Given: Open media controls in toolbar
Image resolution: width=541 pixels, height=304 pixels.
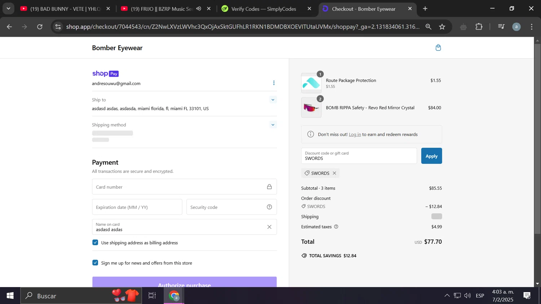Looking at the screenshot, I should pyautogui.click(x=501, y=27).
